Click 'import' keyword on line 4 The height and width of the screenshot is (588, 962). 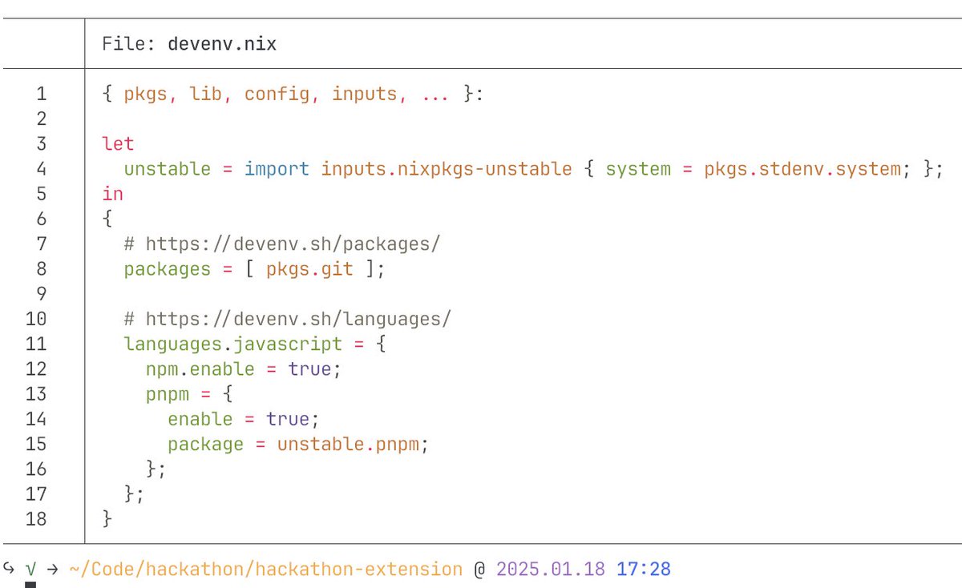coord(277,169)
